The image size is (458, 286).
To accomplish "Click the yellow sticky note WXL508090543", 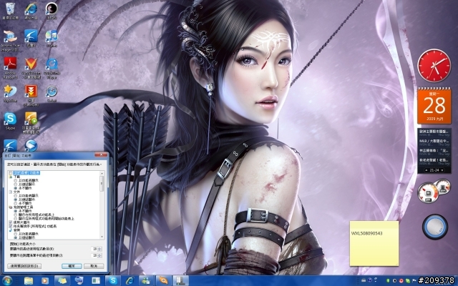I will pos(374,243).
